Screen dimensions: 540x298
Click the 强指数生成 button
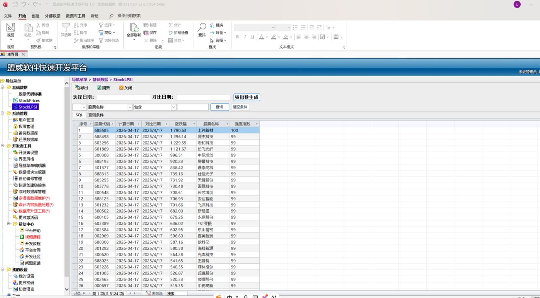pos(247,98)
